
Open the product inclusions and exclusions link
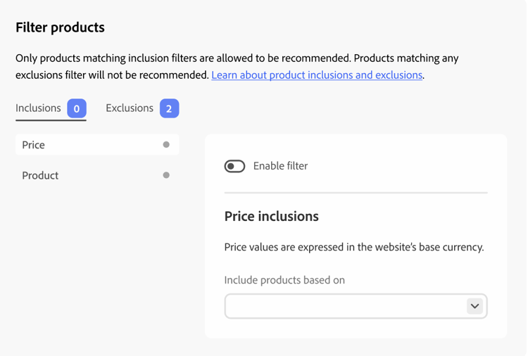tap(317, 75)
